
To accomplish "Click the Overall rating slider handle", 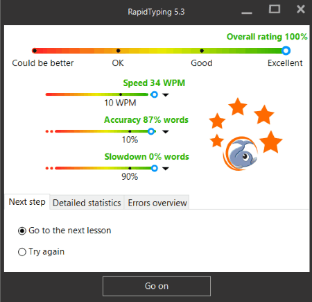I will coord(286,51).
